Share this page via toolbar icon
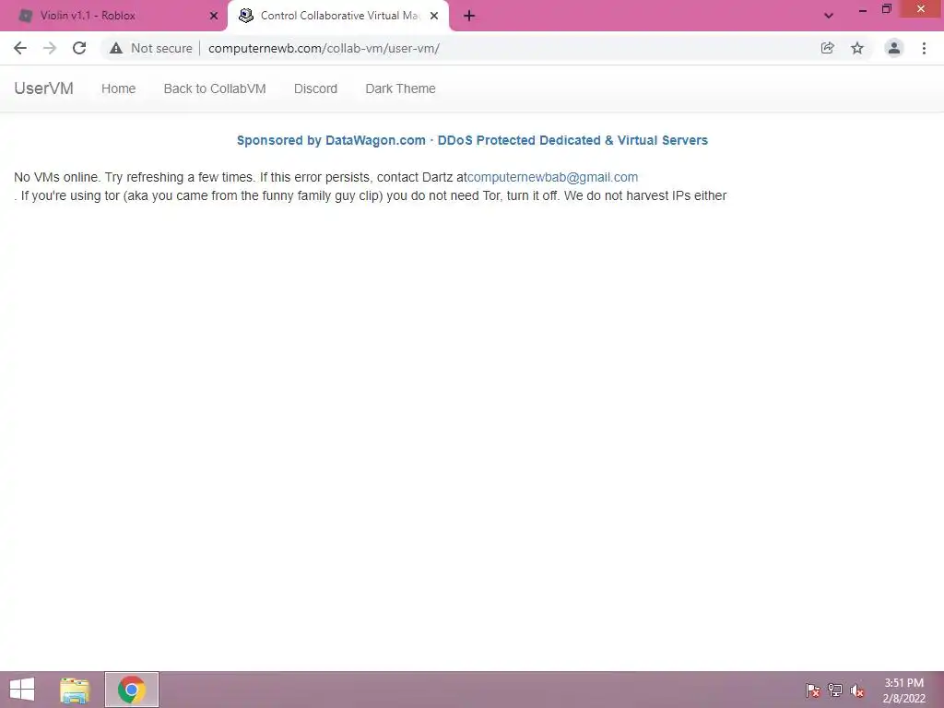This screenshot has width=944, height=708. point(828,48)
